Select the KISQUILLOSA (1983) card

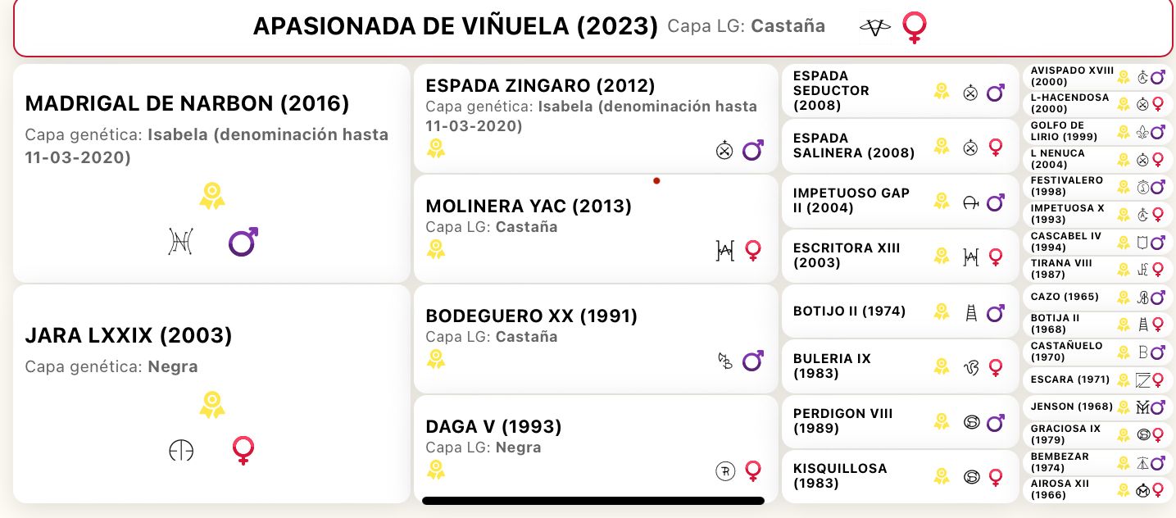(899, 476)
